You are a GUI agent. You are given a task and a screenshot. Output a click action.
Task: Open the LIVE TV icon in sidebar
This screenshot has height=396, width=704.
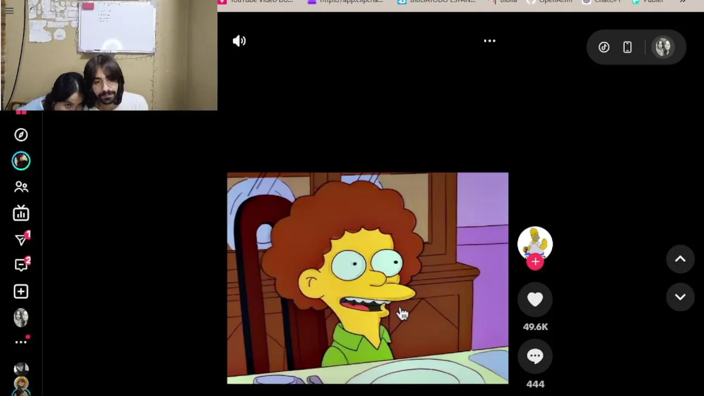[21, 213]
